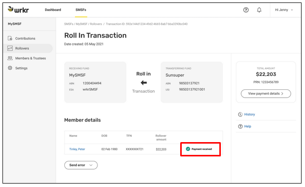Click receiving fund ABN 1200404494
This screenshot has height=187, width=305.
pyautogui.click(x=92, y=83)
